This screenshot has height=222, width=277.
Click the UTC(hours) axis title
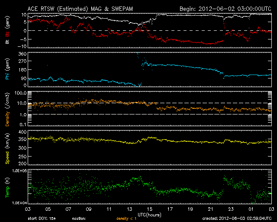[x=149, y=215]
